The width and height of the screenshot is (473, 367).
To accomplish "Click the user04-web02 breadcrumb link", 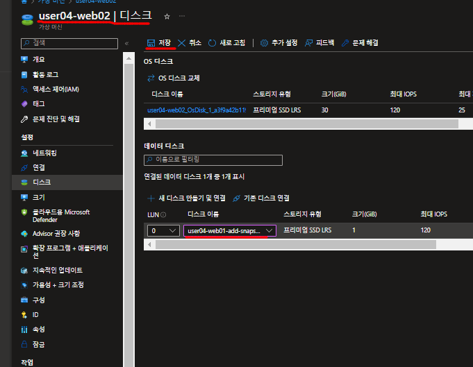I will tap(96, 1).
